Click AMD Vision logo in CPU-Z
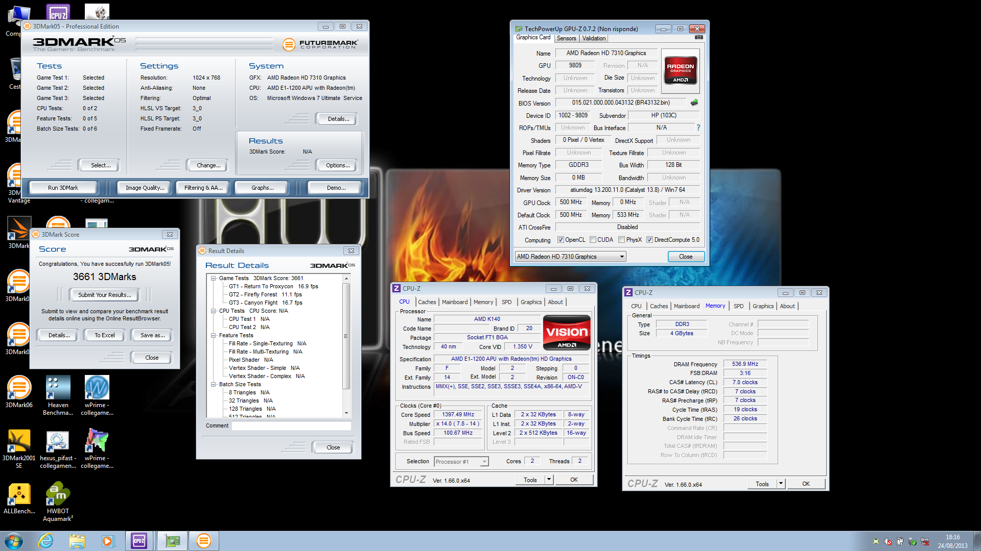981x551 pixels. pos(567,332)
